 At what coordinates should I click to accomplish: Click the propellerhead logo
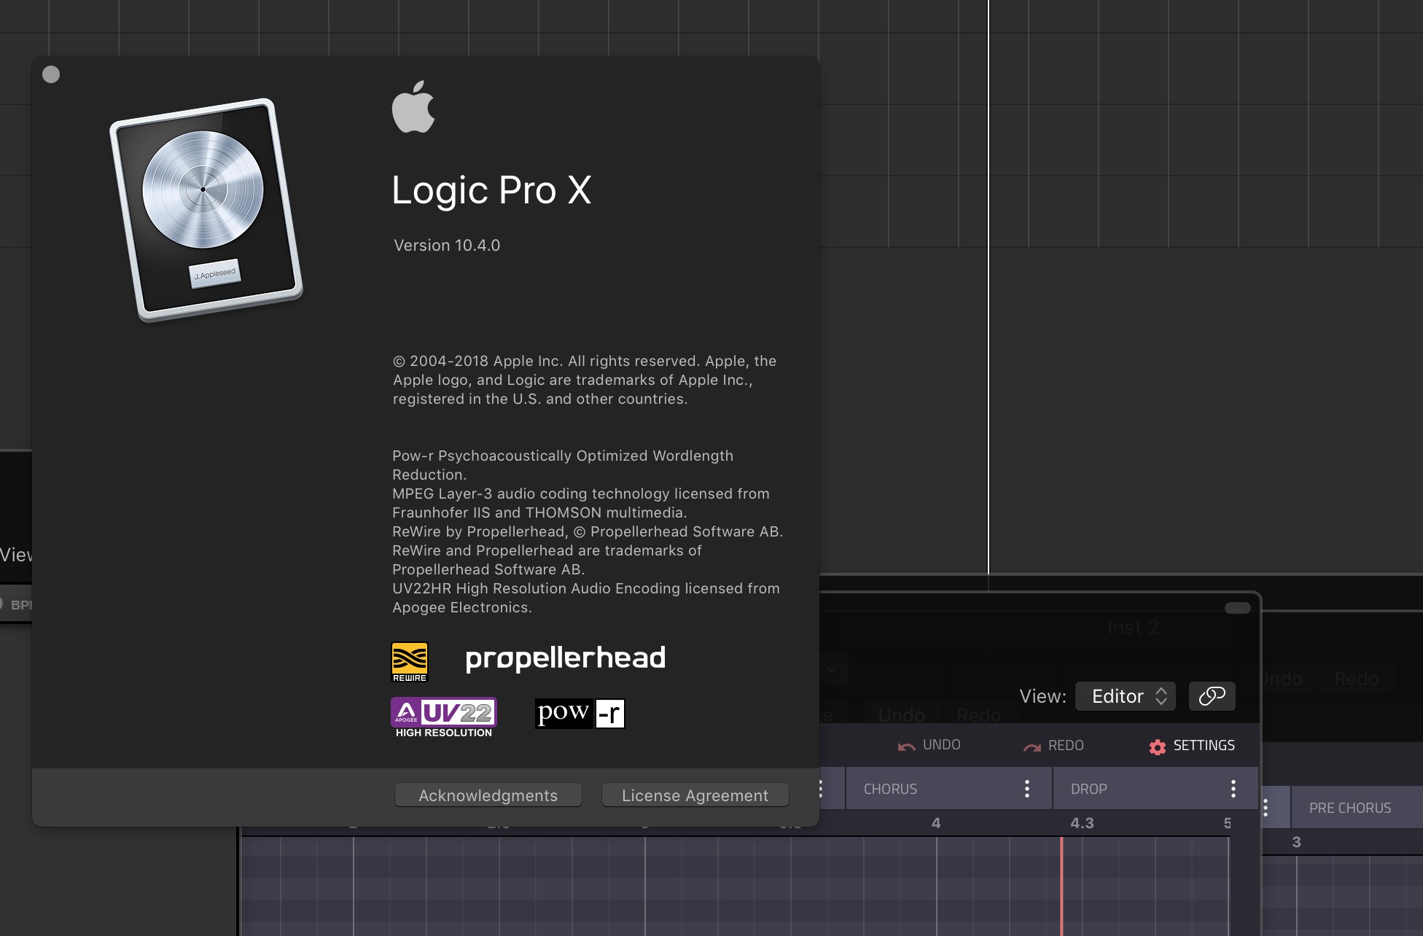tap(565, 658)
